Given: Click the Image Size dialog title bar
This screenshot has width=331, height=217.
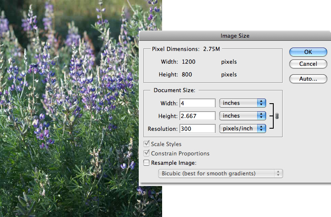Looking at the screenshot, I should coord(235,36).
